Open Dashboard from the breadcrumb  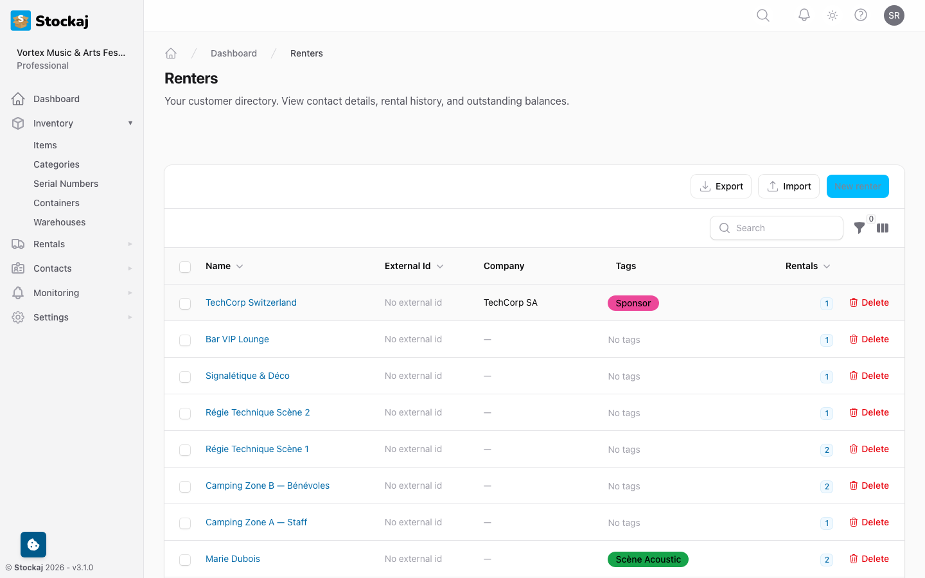pyautogui.click(x=234, y=53)
